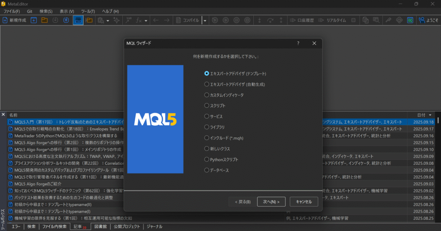Switch to the ファイル内検索 tab

[54, 227]
